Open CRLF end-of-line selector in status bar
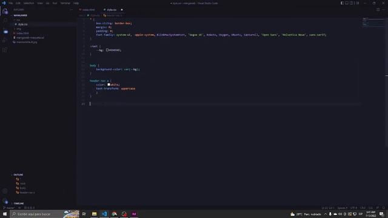 coord(363,208)
